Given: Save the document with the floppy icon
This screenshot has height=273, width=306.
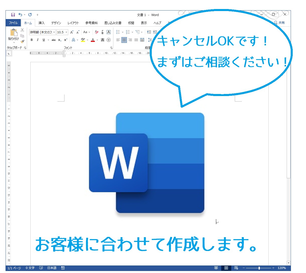Looking at the screenshot, I should click(x=13, y=15).
